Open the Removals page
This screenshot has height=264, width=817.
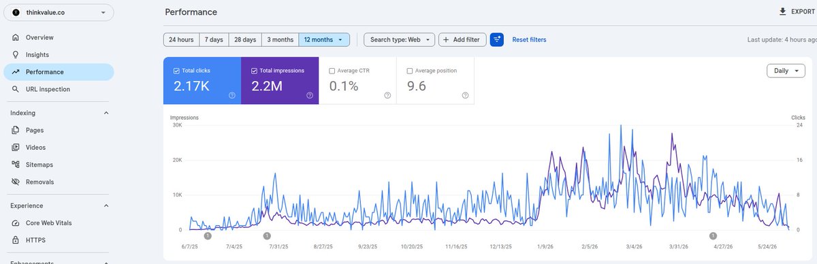59,182
